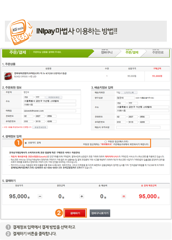Click the red equals sign icon
Screen dimensions: 172x240
coord(124,196)
